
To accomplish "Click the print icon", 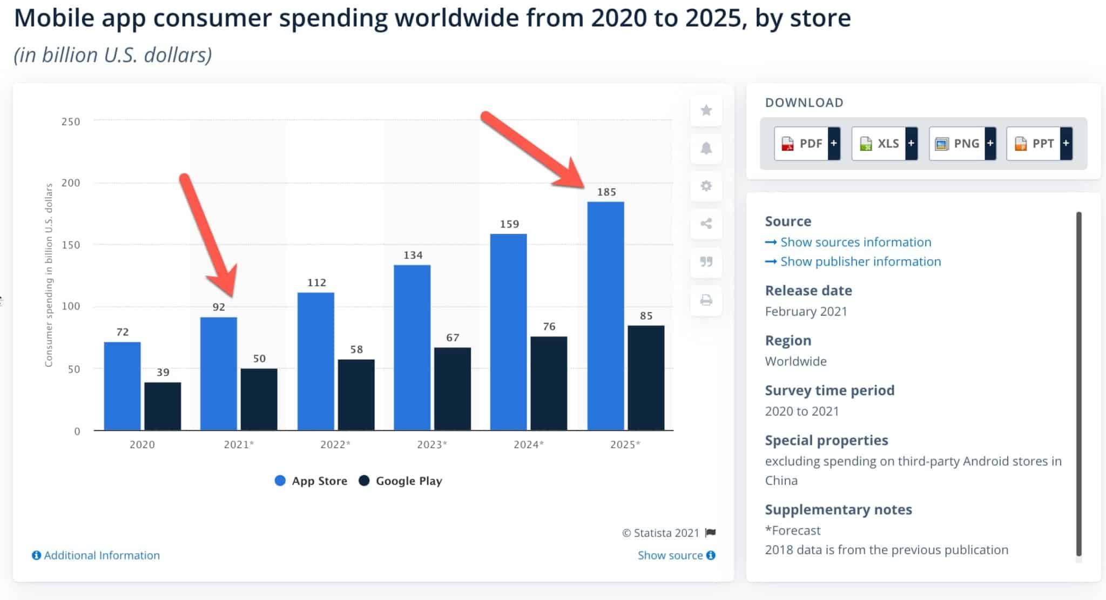I will coord(706,300).
